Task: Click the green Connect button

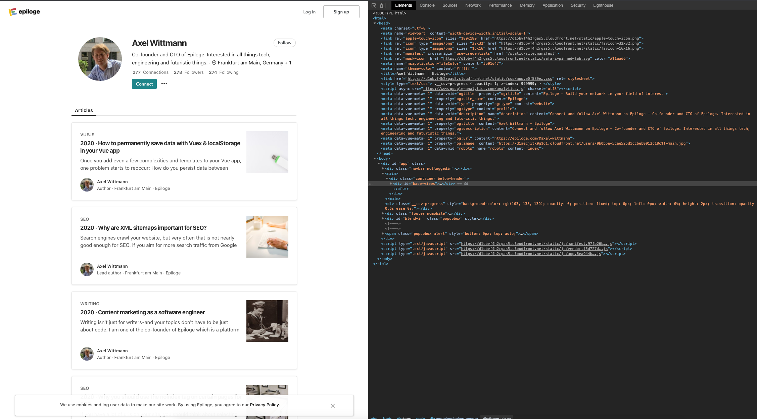Action: (x=144, y=84)
